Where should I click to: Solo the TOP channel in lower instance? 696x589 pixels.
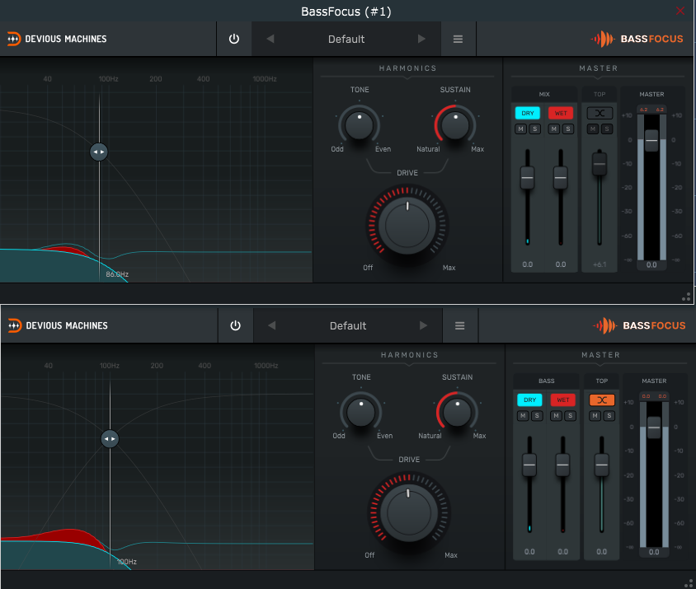609,415
